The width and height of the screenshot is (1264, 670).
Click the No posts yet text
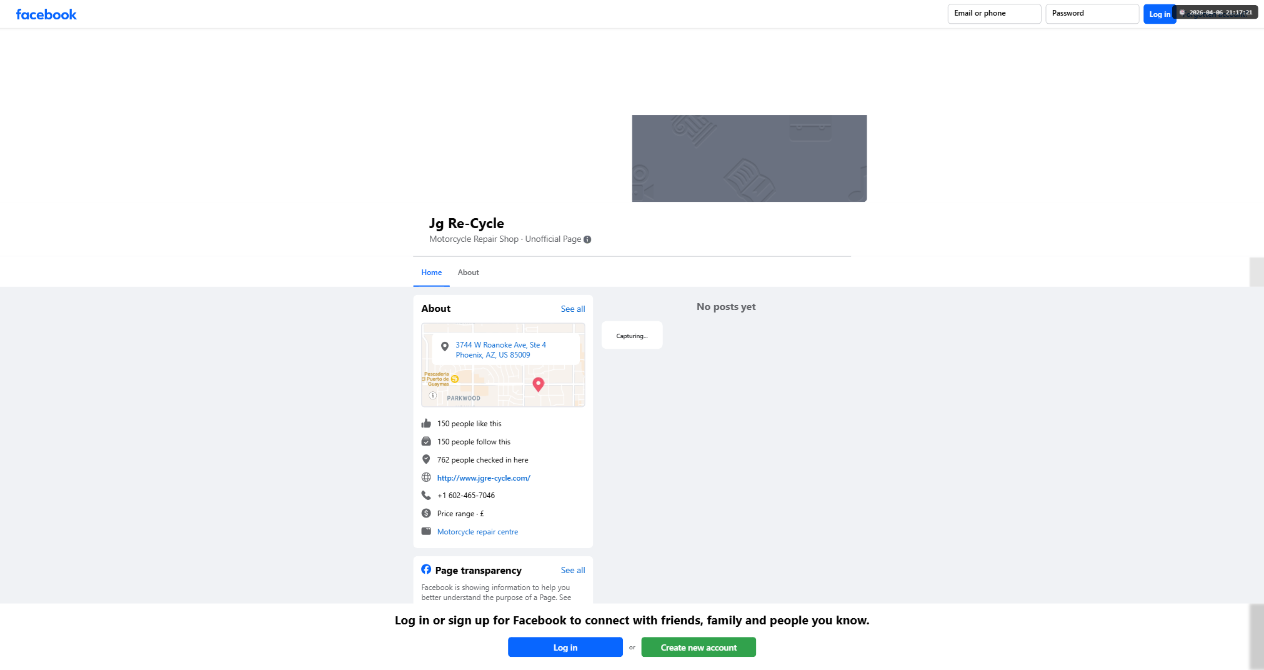[726, 307]
